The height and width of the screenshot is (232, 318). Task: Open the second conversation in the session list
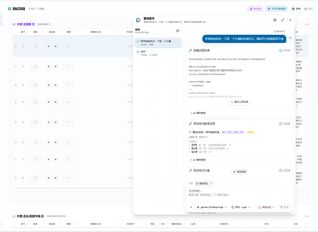(x=158, y=53)
